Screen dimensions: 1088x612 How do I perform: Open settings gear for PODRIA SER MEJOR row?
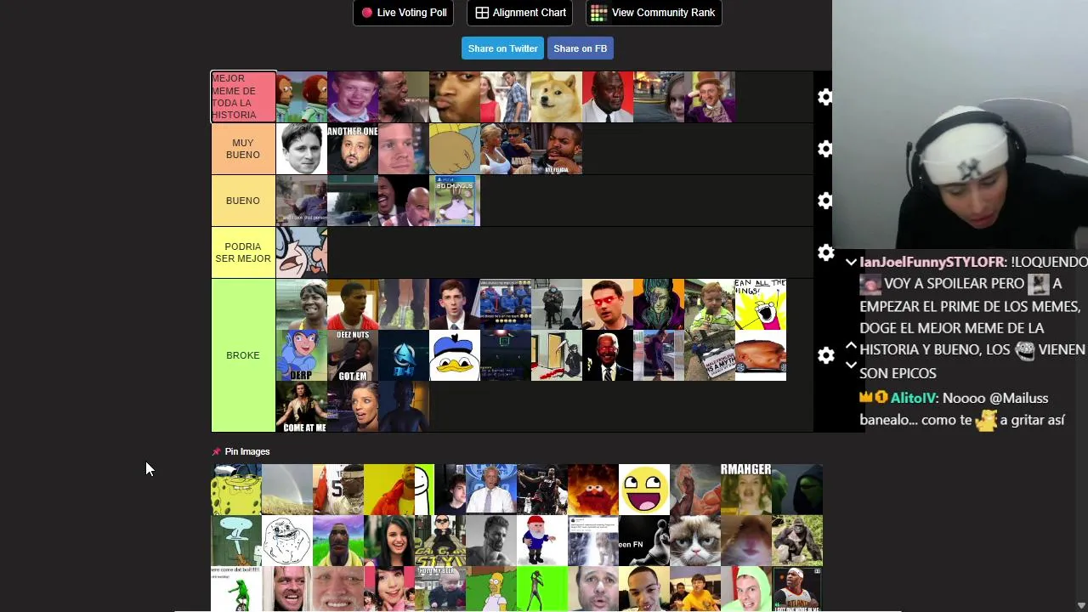click(825, 252)
